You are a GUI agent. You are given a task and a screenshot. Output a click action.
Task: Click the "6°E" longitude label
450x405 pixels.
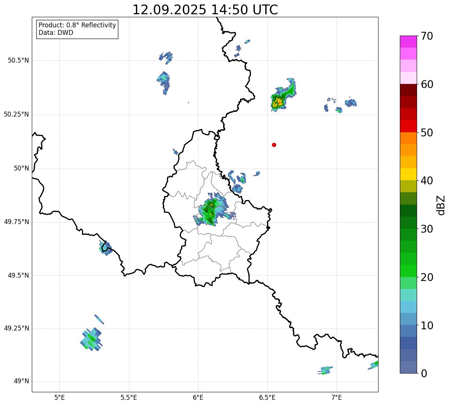198,397
